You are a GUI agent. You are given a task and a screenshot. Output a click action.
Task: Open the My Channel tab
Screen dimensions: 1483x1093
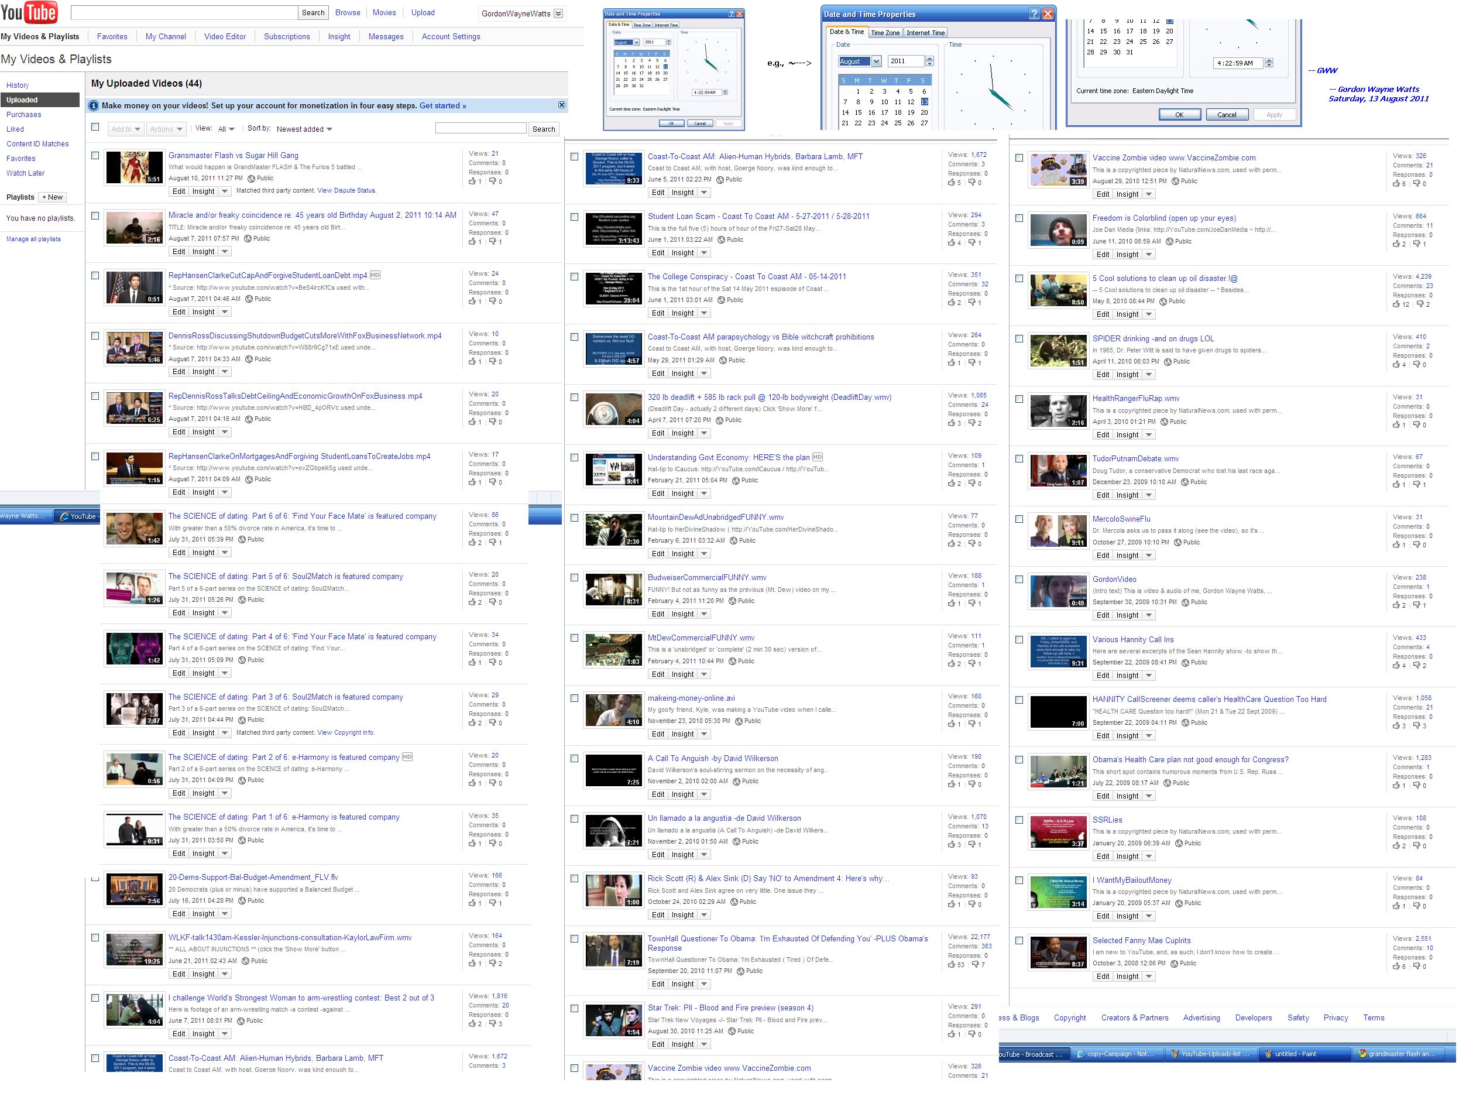coord(166,37)
